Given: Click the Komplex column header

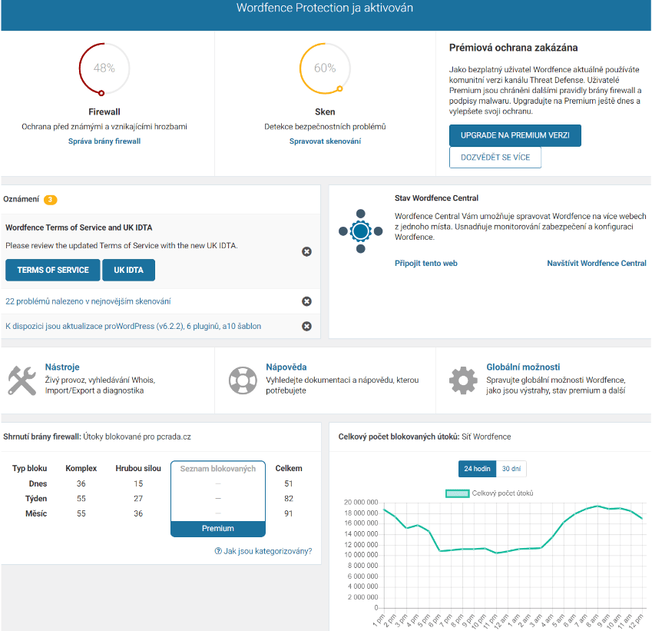Looking at the screenshot, I should point(81,468).
